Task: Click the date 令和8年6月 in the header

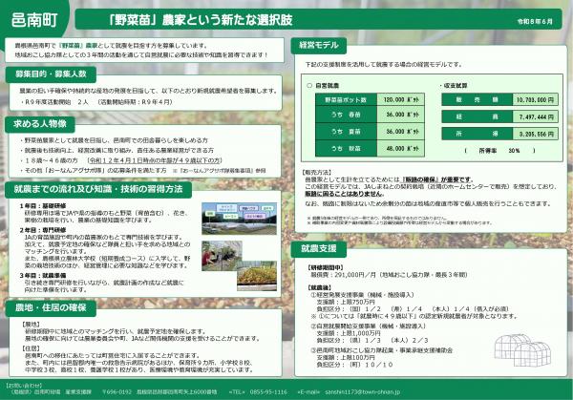Action: (535, 22)
